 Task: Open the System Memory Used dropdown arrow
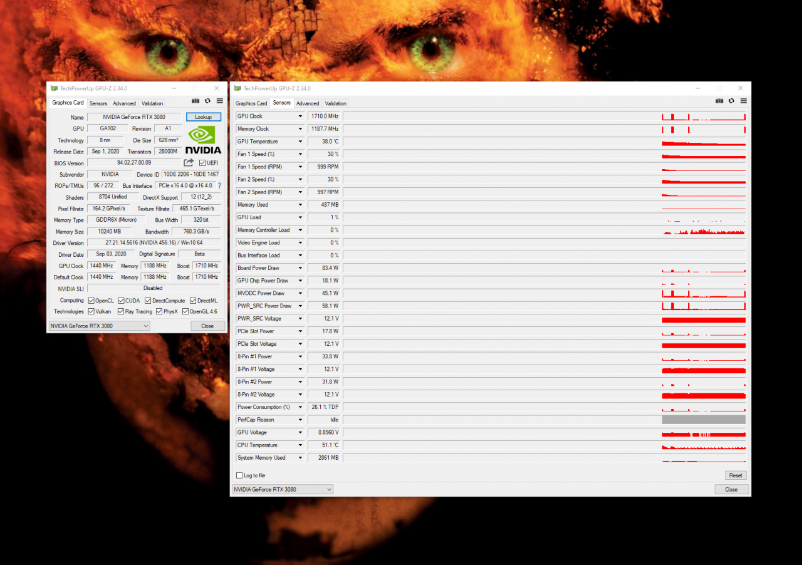click(x=300, y=458)
